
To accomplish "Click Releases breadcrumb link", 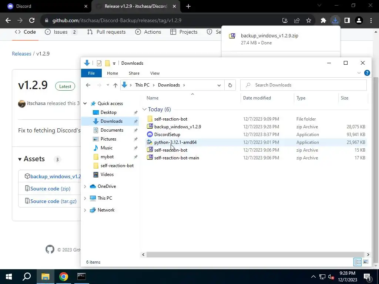I will [21, 54].
